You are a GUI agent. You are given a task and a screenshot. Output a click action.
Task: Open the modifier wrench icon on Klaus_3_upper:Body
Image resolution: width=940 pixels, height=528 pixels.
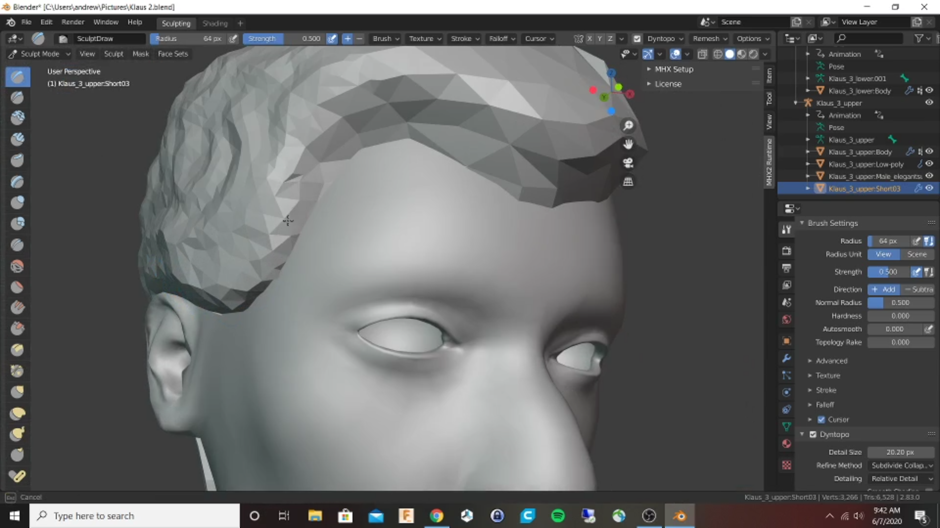pyautogui.click(x=910, y=152)
